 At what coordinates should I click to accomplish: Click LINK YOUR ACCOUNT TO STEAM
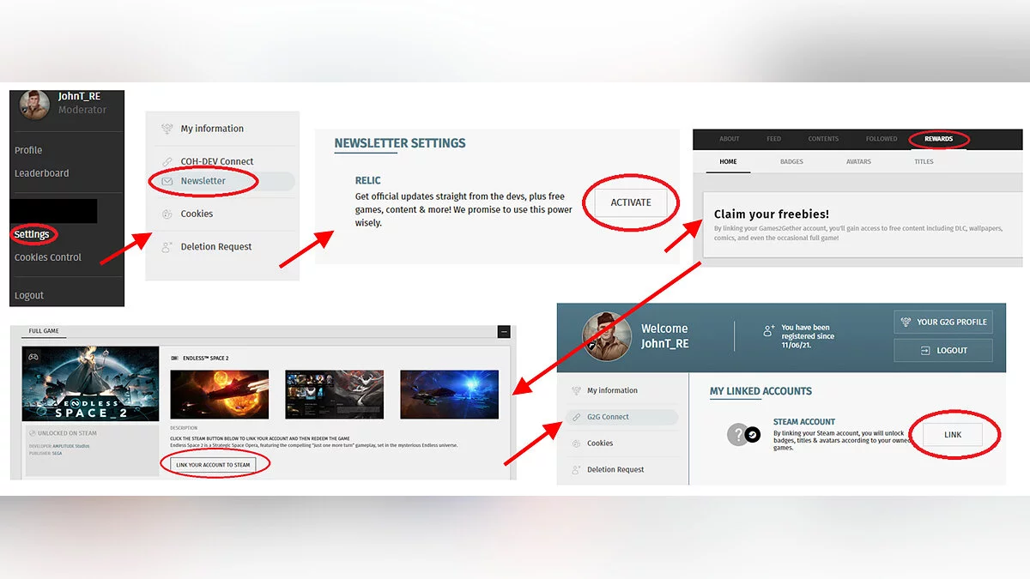213,464
